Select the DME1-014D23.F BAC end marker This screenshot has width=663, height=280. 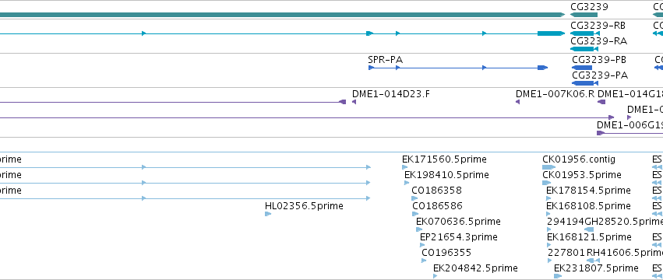[354, 102]
